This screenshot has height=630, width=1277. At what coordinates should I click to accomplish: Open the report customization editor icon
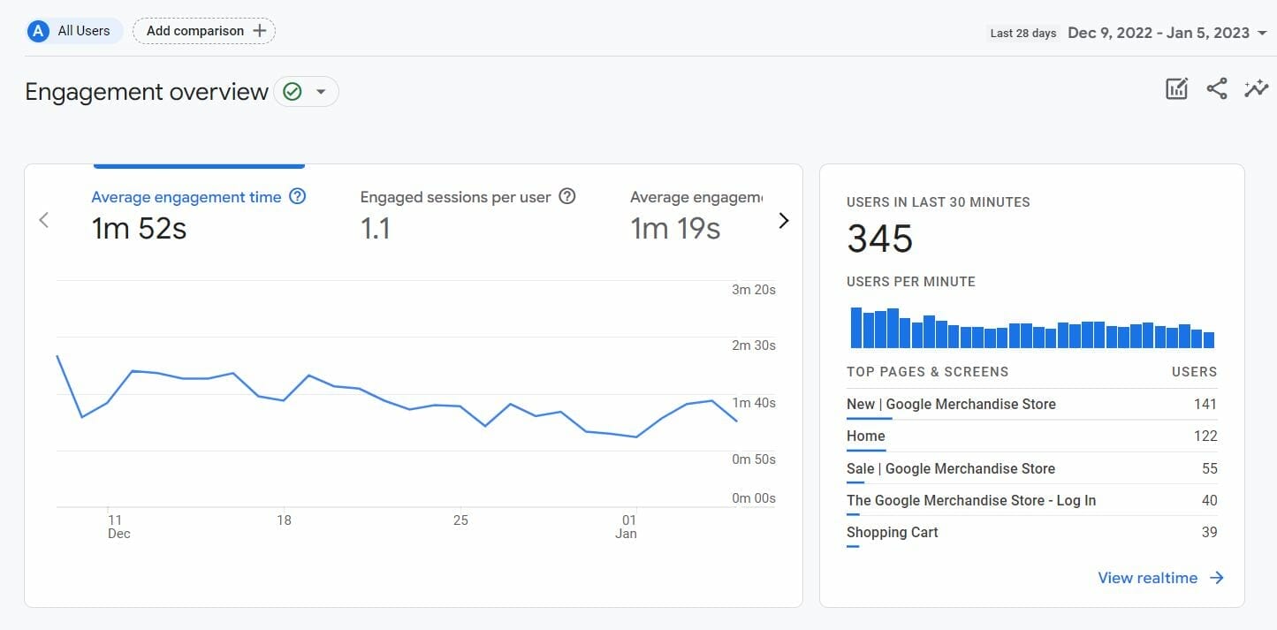click(x=1176, y=88)
